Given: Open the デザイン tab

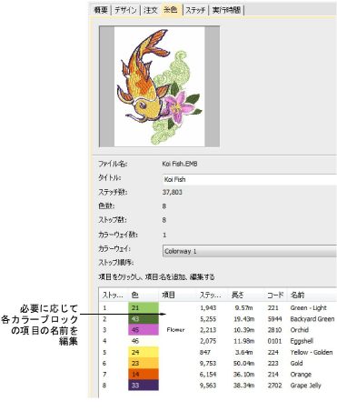Looking at the screenshot, I should click(125, 10).
